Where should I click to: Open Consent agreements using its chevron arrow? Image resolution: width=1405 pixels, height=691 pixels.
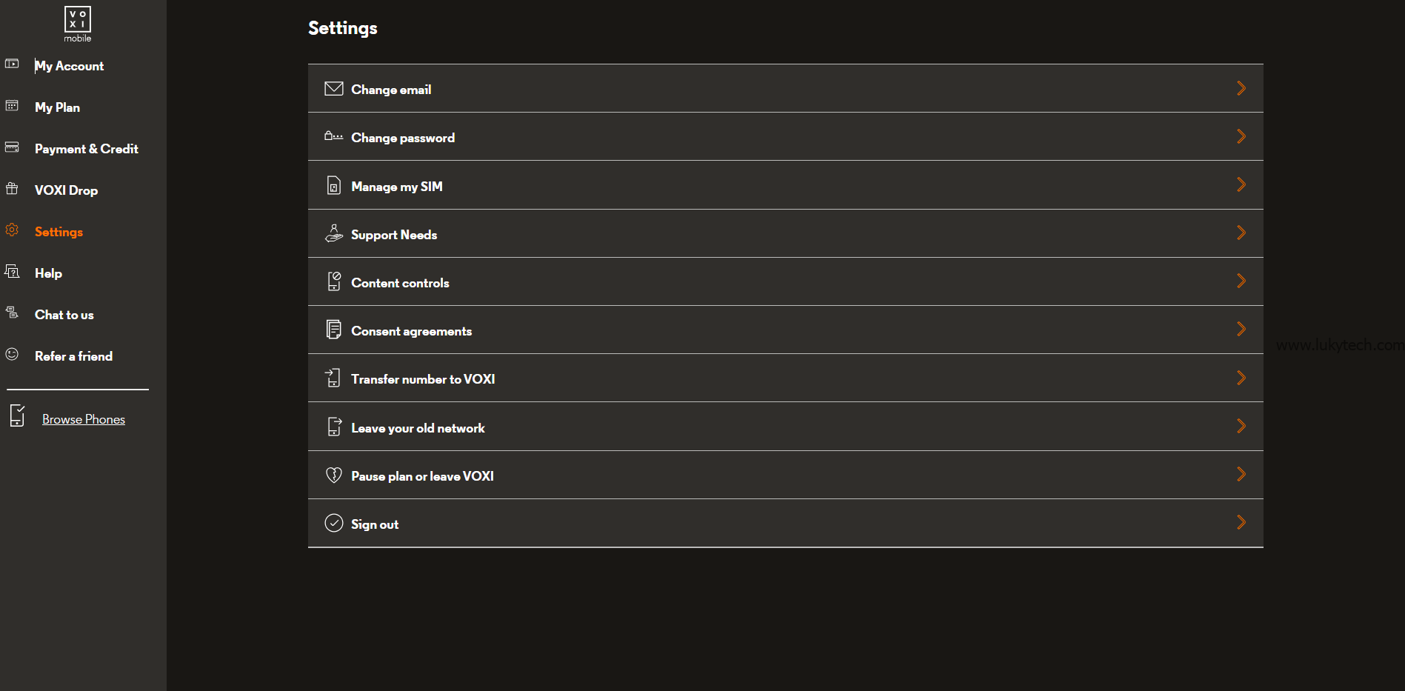click(1241, 329)
